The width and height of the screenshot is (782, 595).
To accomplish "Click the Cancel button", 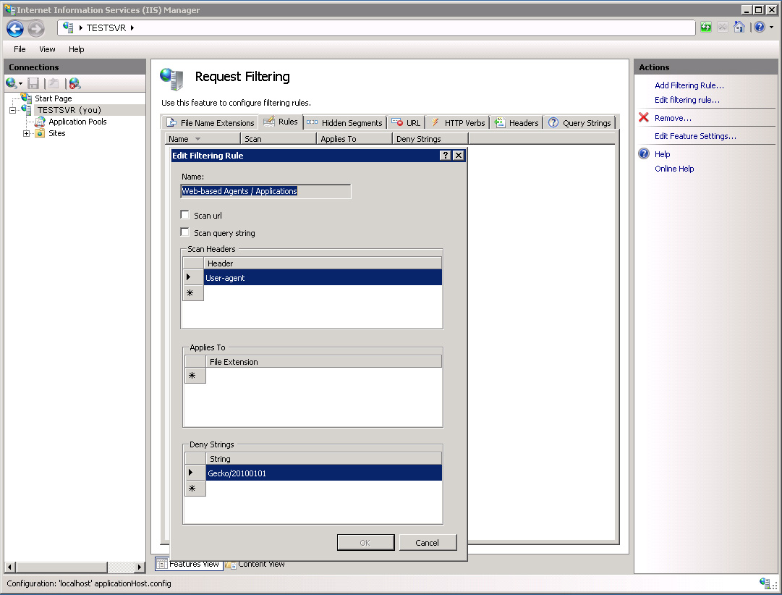I will (428, 543).
